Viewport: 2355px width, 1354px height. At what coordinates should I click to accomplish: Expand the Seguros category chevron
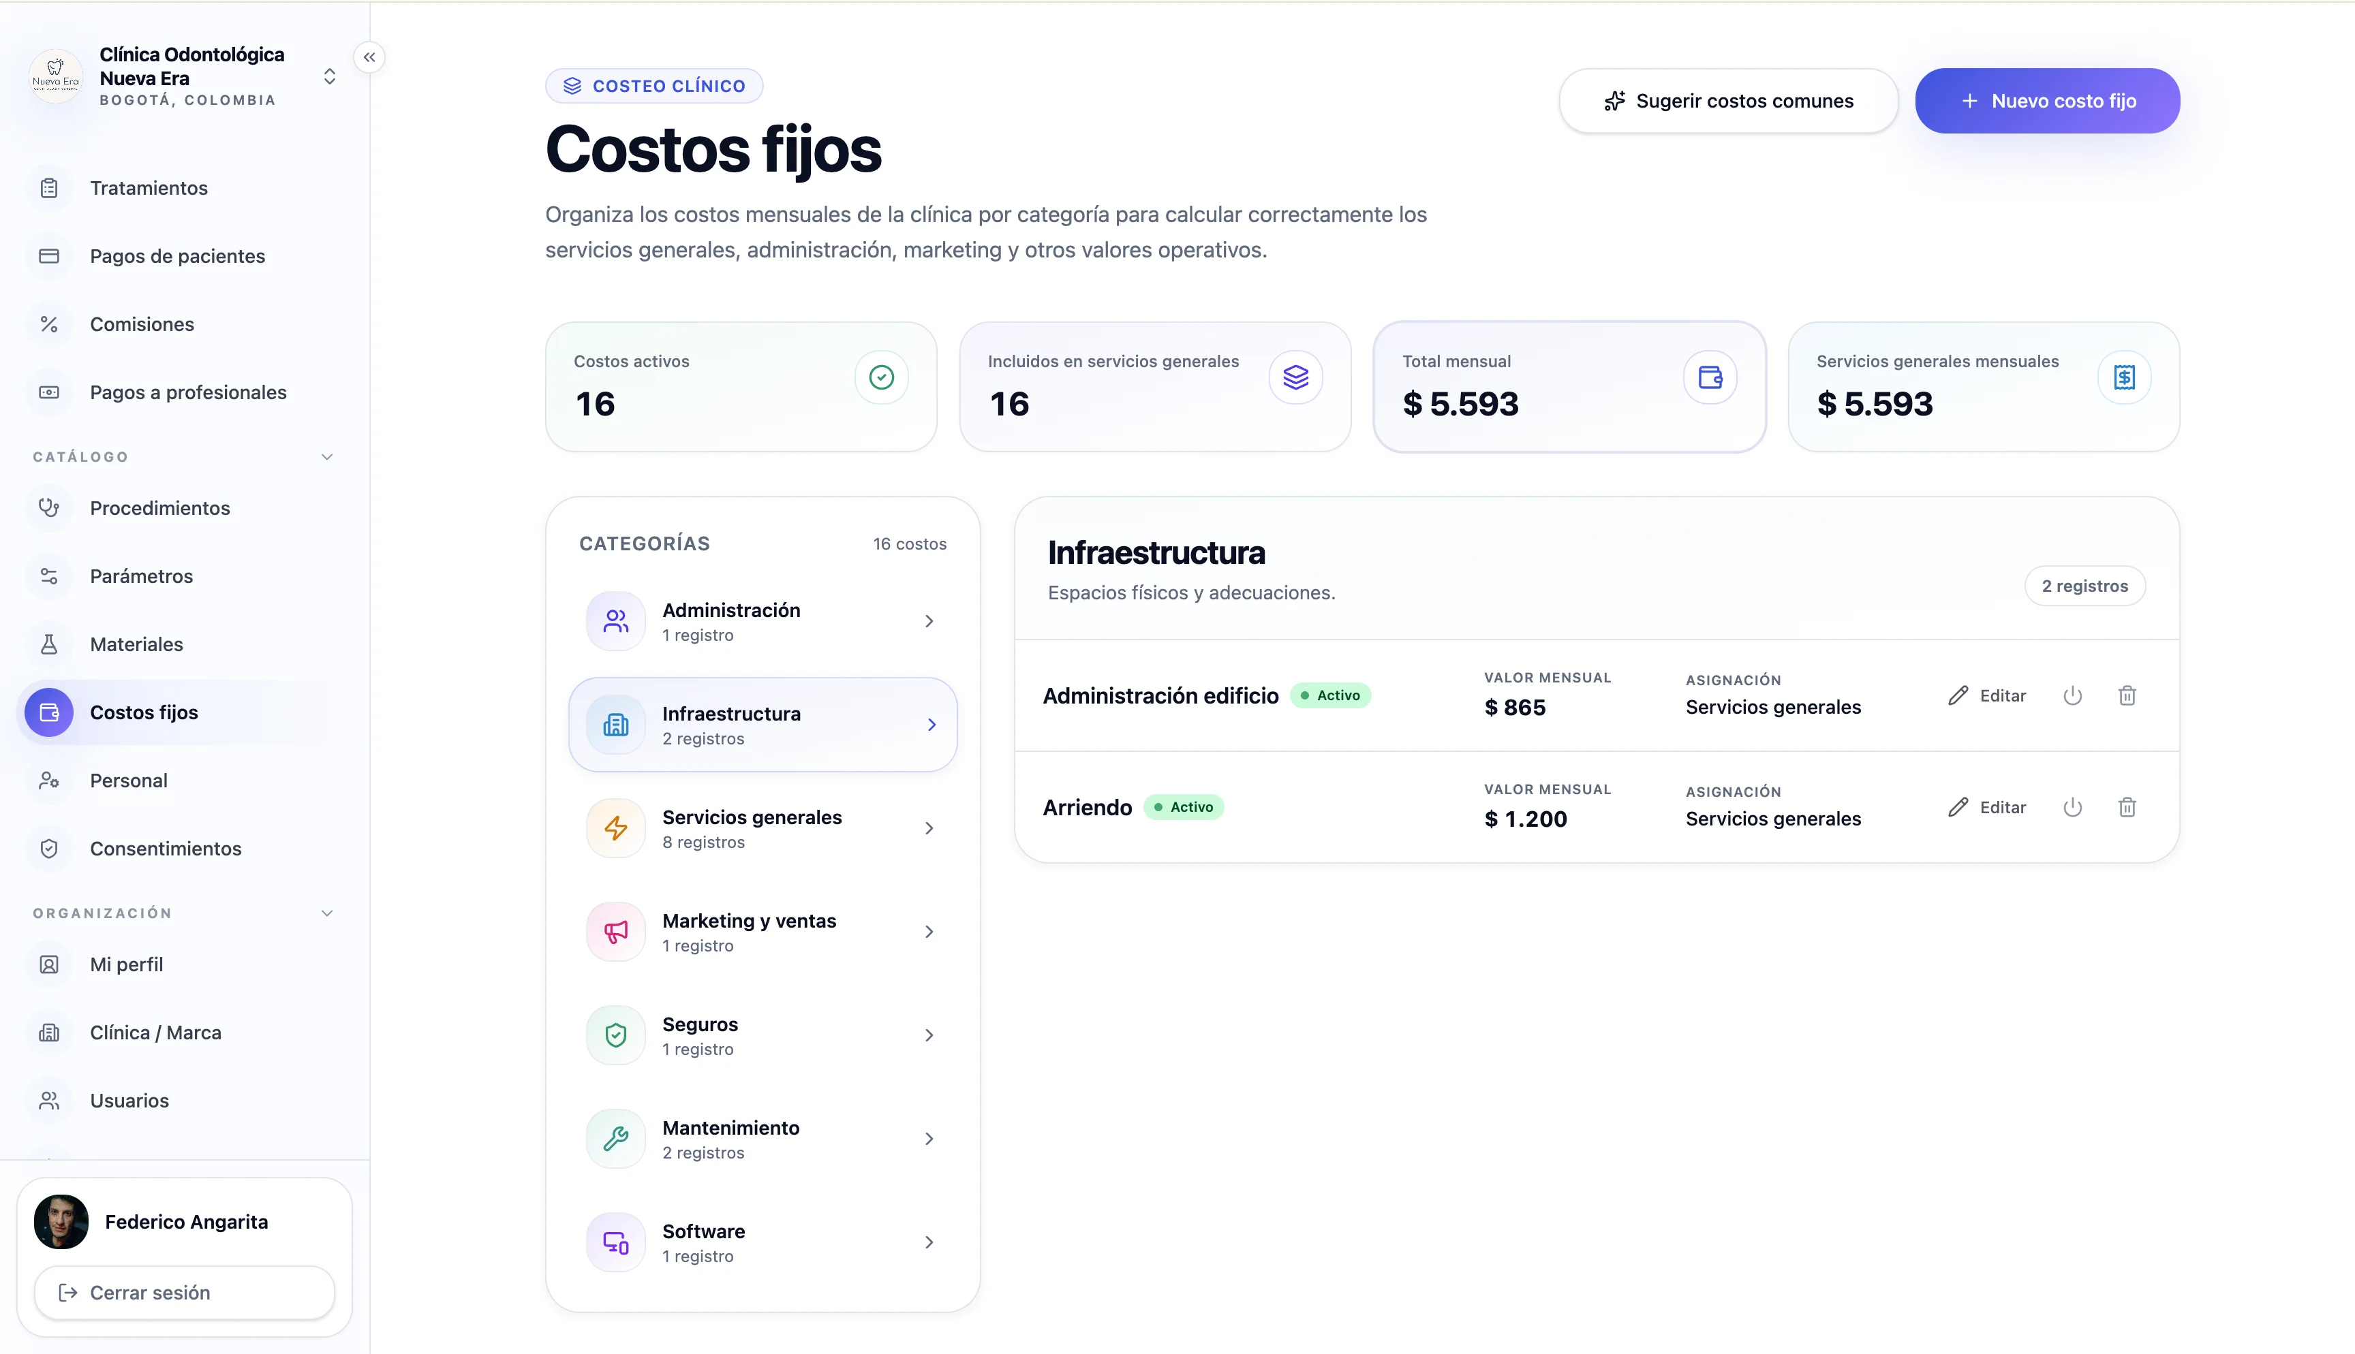coord(928,1035)
